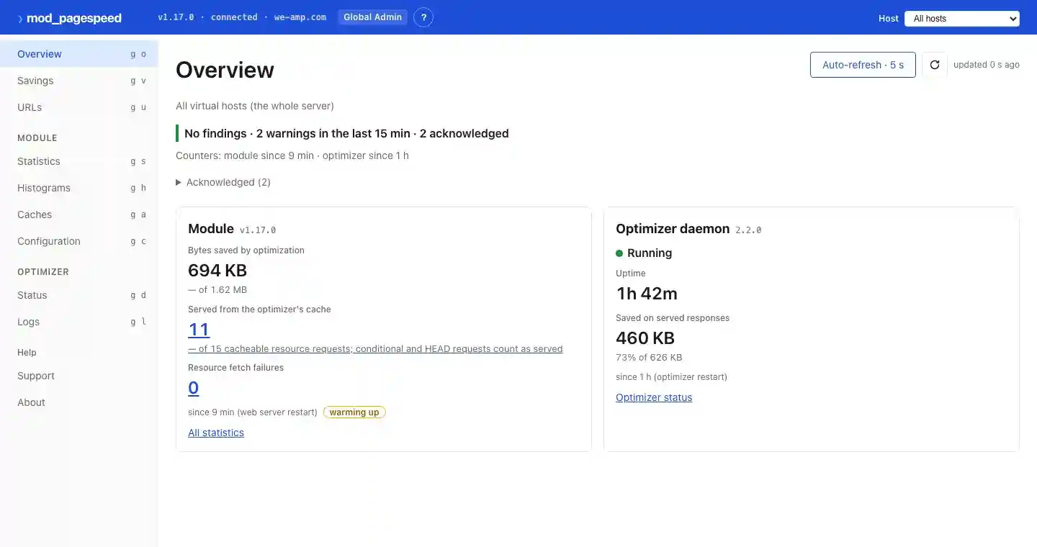Click the 'updated 0 s ago' text

(x=987, y=65)
